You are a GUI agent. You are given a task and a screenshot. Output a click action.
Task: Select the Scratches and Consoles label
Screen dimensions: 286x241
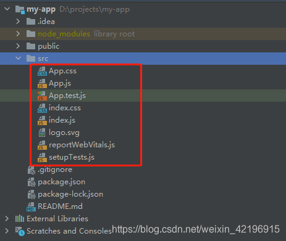[x=69, y=231]
